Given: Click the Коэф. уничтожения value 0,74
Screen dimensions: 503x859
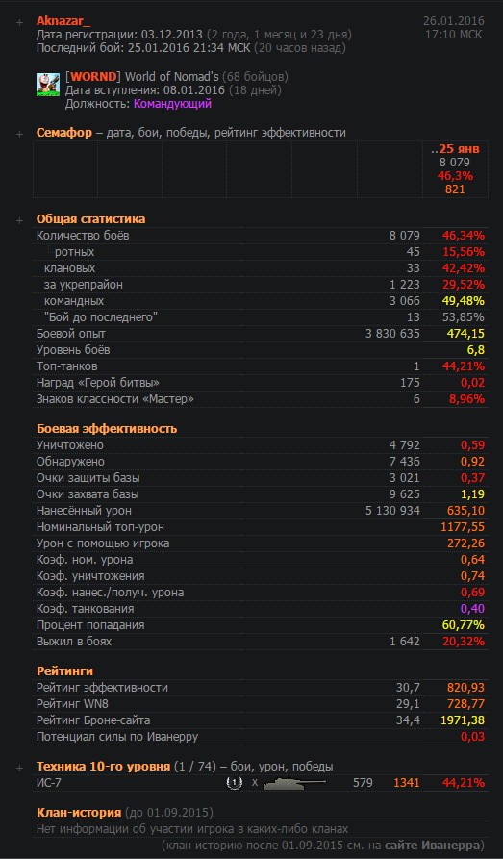Looking at the screenshot, I should click(x=473, y=576).
